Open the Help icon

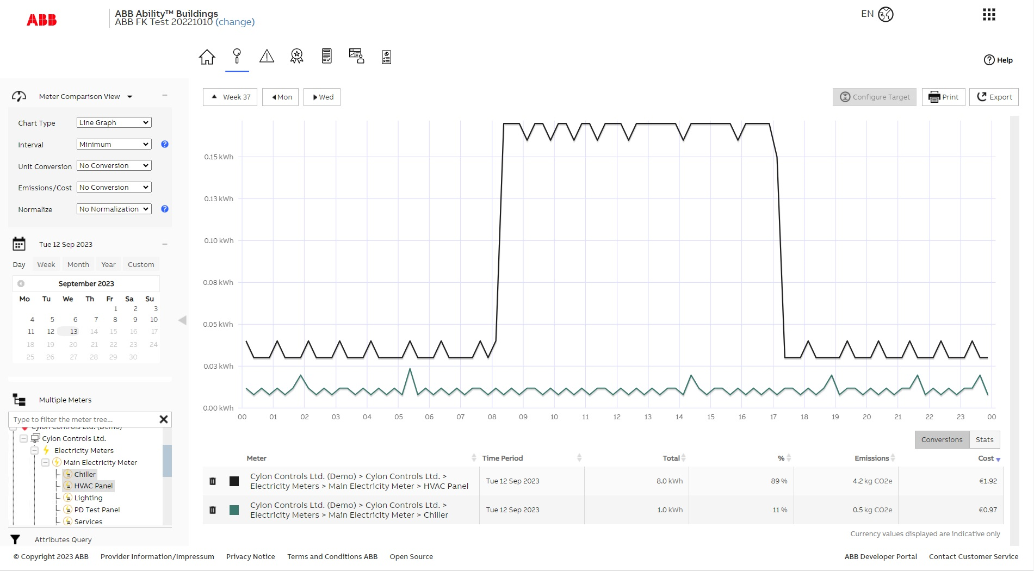[989, 60]
